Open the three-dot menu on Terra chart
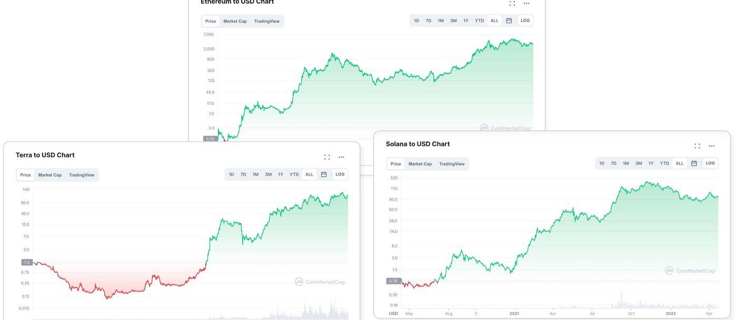 pos(341,157)
